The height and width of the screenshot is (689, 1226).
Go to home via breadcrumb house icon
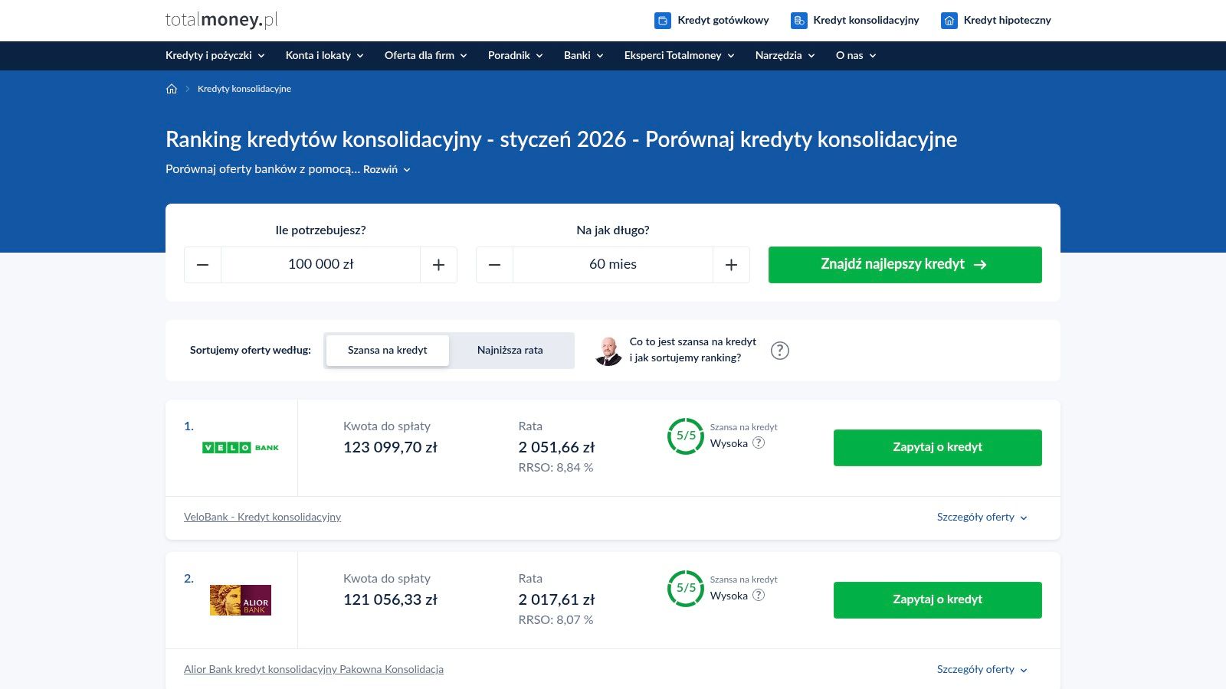click(172, 89)
